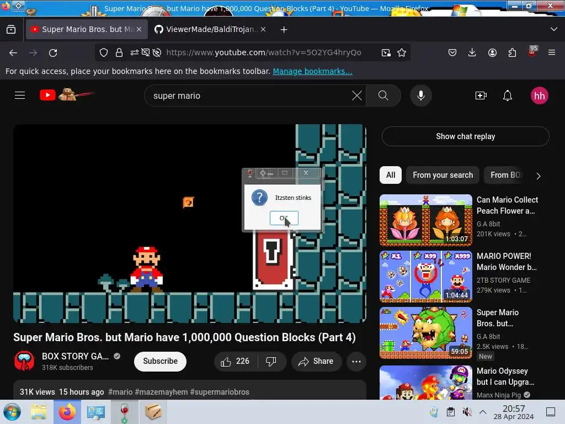Expand hidden system tray icons arrow
The height and width of the screenshot is (424, 565).
pos(483,412)
